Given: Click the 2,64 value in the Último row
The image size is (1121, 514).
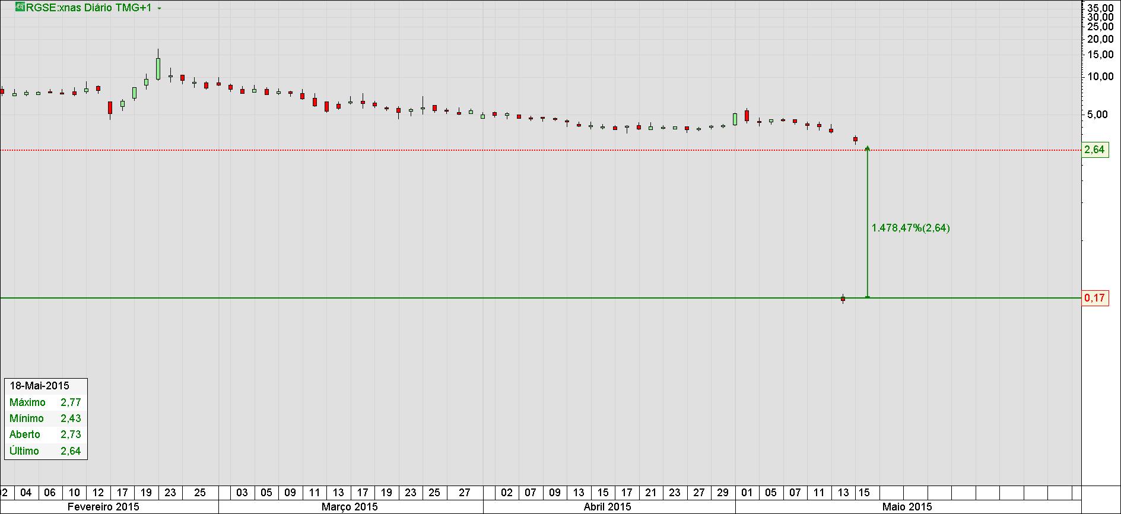Looking at the screenshot, I should [71, 451].
